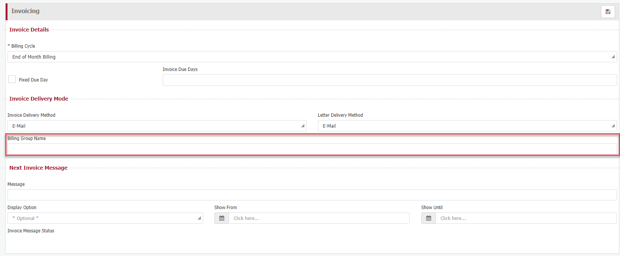The width and height of the screenshot is (620, 256).
Task: Click the Show From date field
Action: (x=319, y=218)
